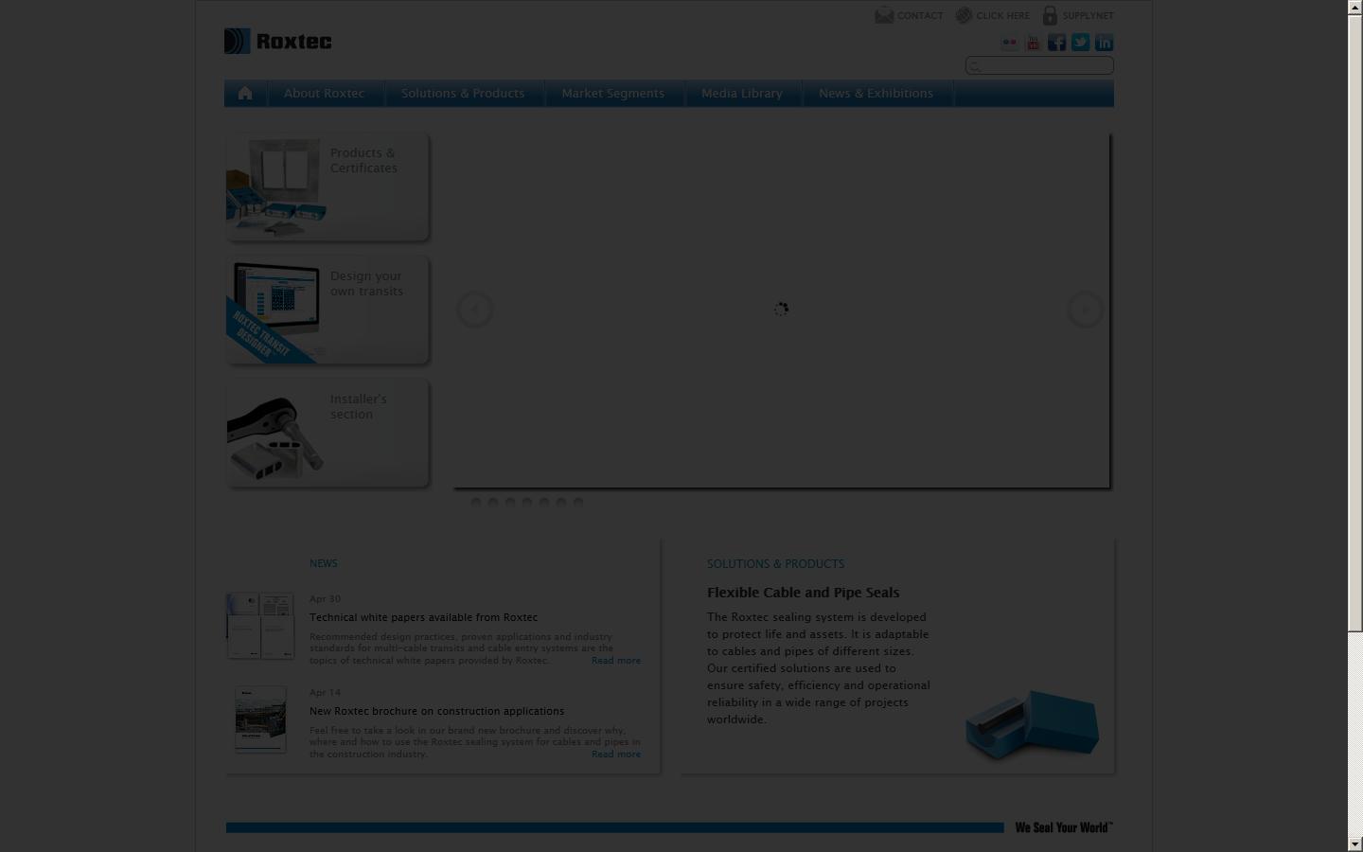This screenshot has width=1363, height=852.
Task: Open the Twitter bird icon
Action: pos(1081,43)
